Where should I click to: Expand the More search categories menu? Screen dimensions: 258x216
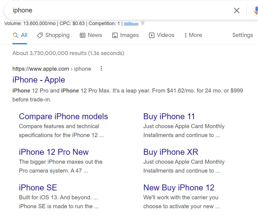point(193,35)
